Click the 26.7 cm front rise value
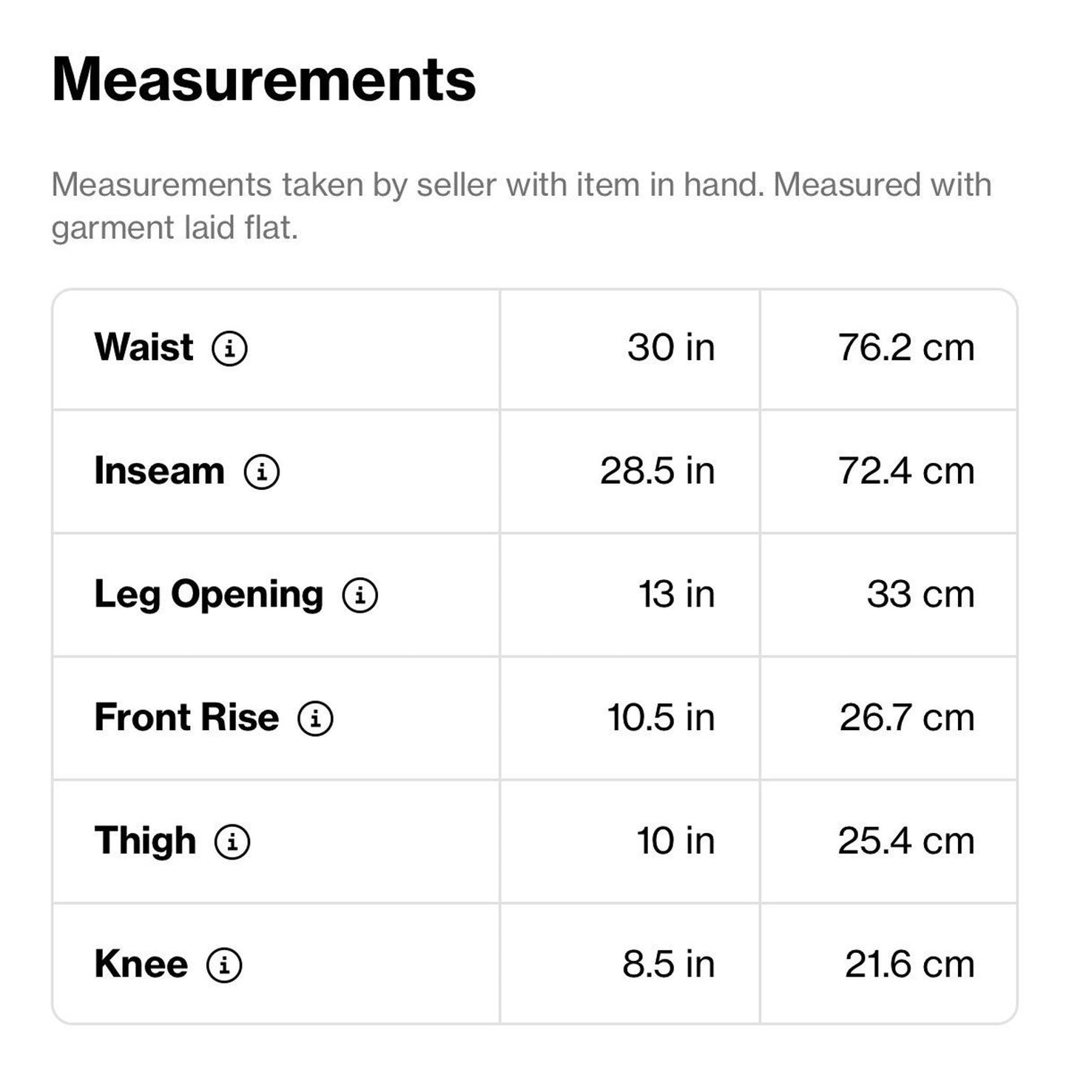 click(x=906, y=718)
